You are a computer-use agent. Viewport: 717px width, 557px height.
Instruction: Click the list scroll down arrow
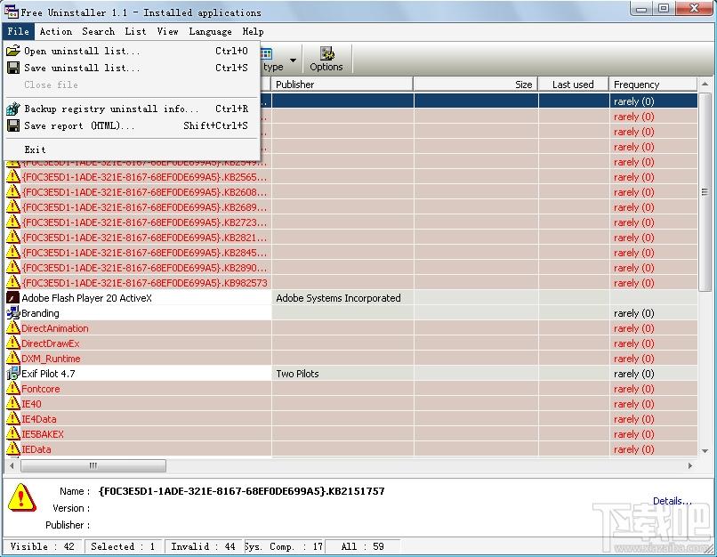[705, 451]
